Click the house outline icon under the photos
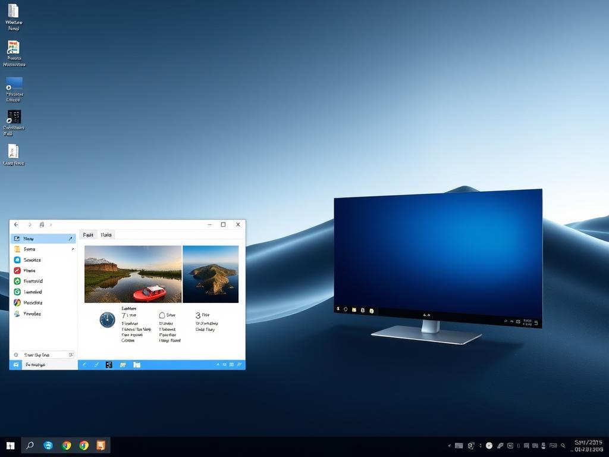The width and height of the screenshot is (609, 457). tap(162, 315)
